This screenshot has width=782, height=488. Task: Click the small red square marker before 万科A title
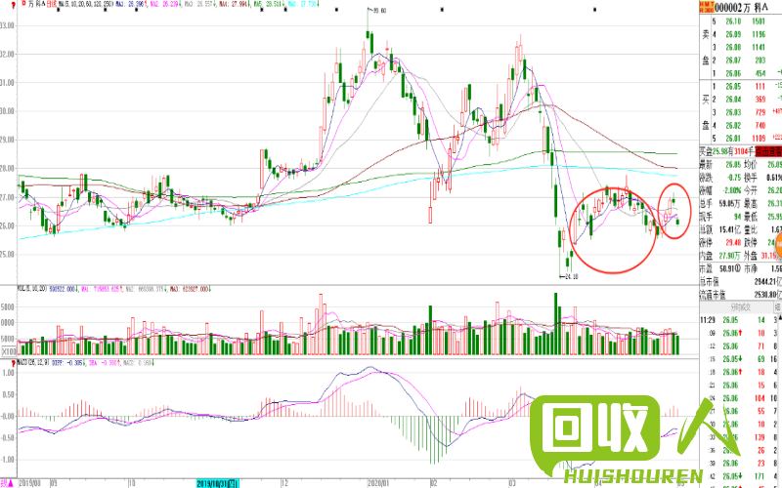point(23,4)
